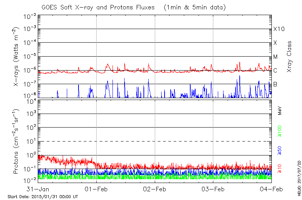
Task: Click the "Xray Class" right axis title
Action: (290, 57)
